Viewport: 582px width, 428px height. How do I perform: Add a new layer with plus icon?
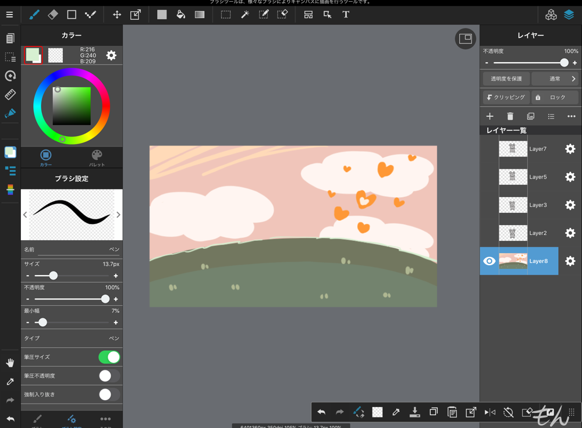point(490,116)
